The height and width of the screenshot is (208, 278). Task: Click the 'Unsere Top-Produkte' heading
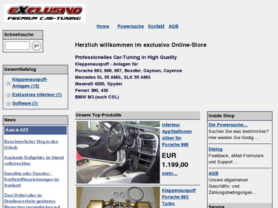(x=98, y=115)
